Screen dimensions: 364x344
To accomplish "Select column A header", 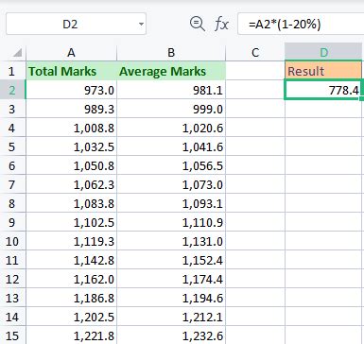I will (x=71, y=53).
